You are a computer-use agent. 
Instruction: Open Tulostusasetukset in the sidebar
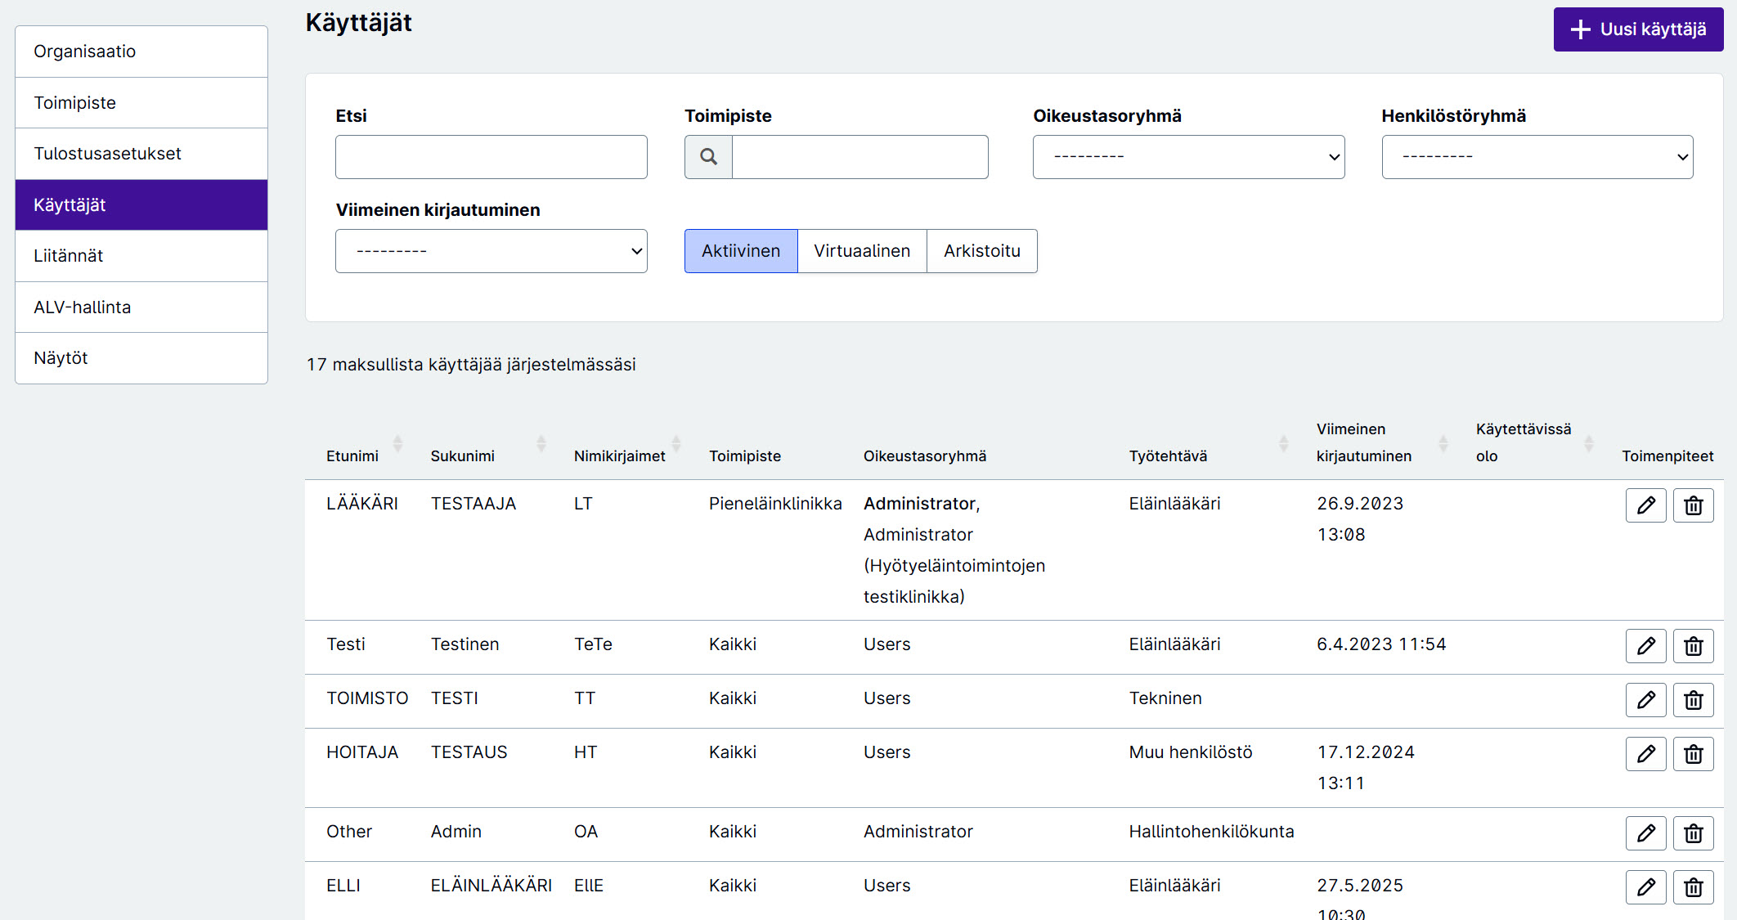(141, 154)
